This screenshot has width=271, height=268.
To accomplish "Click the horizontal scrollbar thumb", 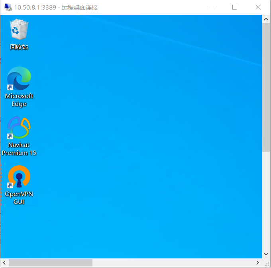I will click(x=51, y=263).
